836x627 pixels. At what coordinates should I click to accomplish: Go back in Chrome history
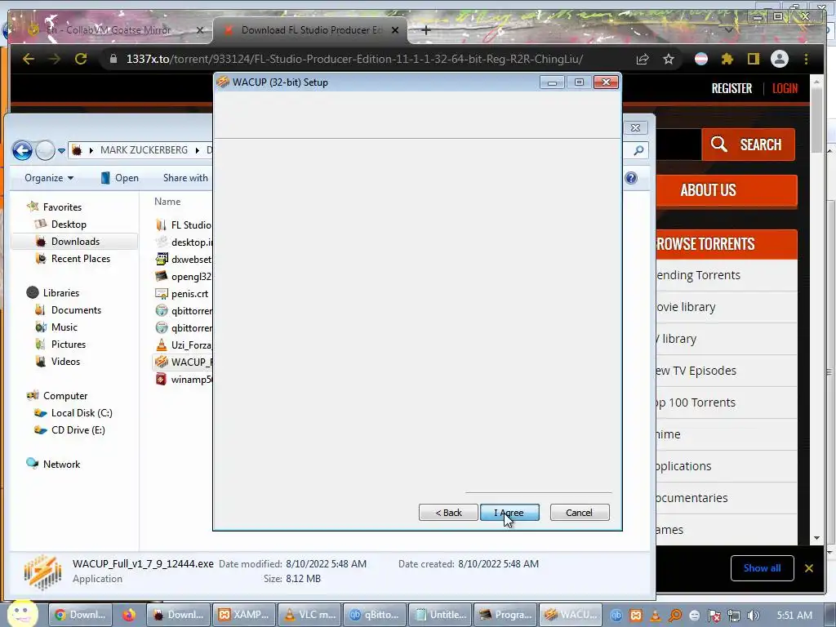coord(29,59)
